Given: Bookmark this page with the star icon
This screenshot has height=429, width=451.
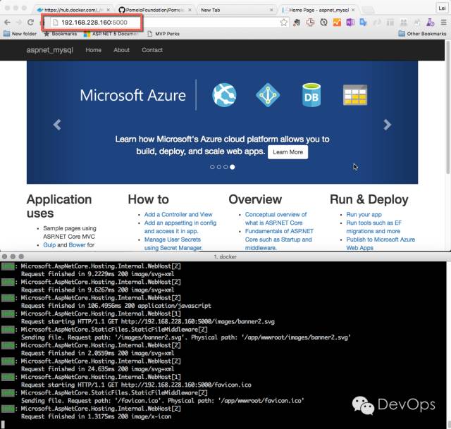Looking at the screenshot, I should (x=283, y=22).
